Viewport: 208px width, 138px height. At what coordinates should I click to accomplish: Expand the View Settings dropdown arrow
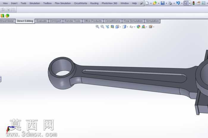[x=154, y=27]
